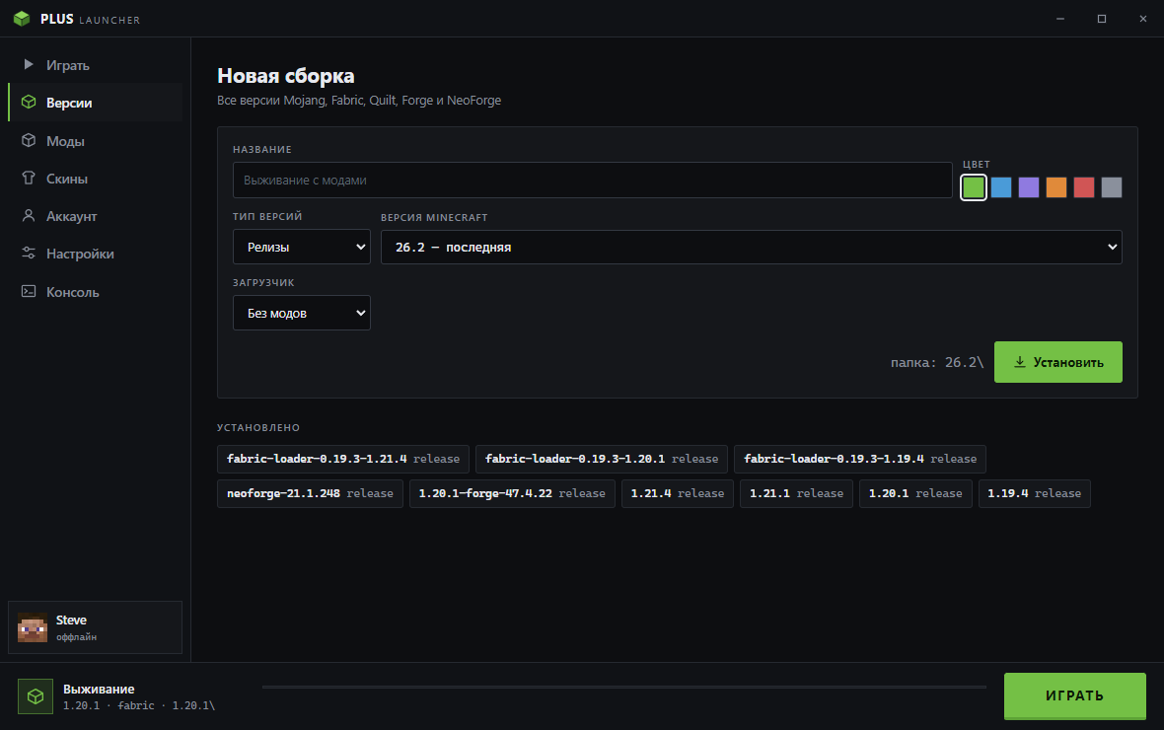Go to the Моды section
The height and width of the screenshot is (730, 1164).
[95, 140]
